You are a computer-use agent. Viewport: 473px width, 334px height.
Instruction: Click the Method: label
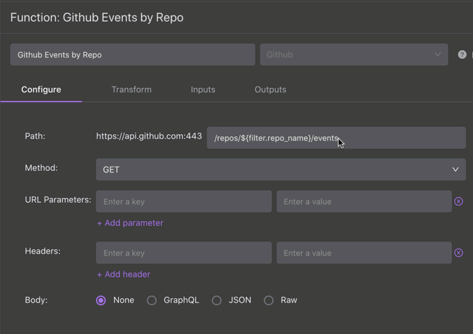[41, 168]
